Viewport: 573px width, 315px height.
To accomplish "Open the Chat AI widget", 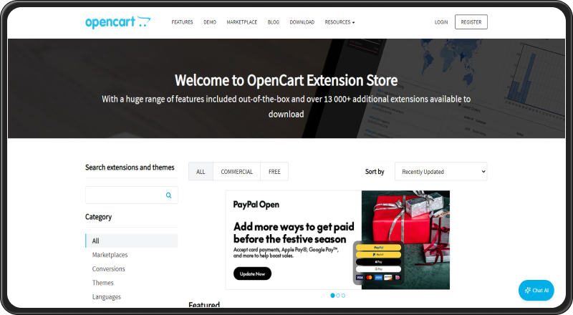I will tap(536, 290).
